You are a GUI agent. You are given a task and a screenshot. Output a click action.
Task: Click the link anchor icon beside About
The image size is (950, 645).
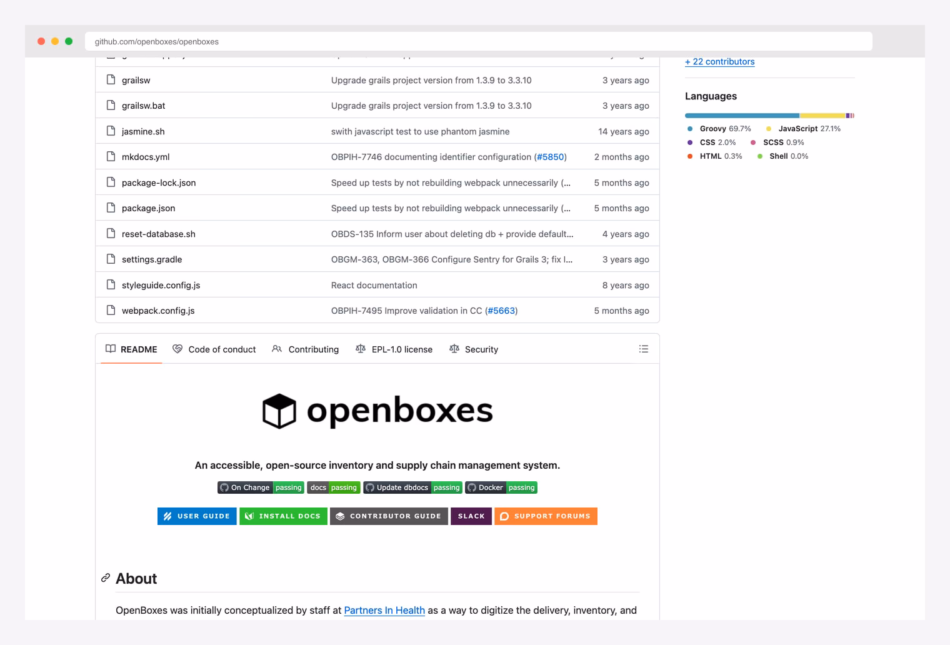click(106, 578)
